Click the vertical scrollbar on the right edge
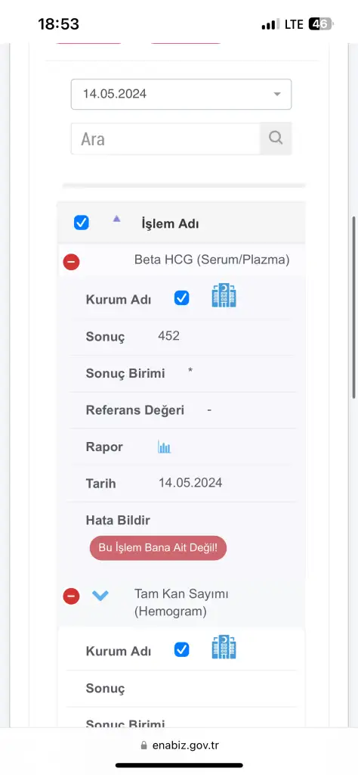This screenshot has width=358, height=775. 354,307
